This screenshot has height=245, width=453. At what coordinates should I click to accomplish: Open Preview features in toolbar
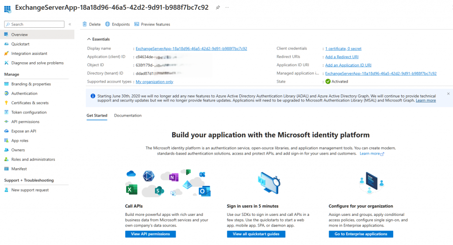pos(152,24)
